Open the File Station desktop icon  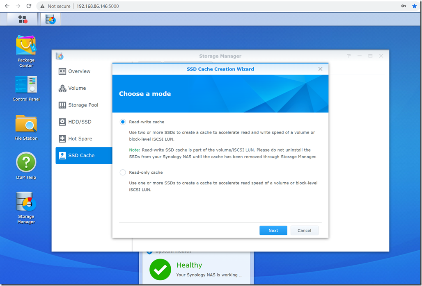(x=26, y=127)
